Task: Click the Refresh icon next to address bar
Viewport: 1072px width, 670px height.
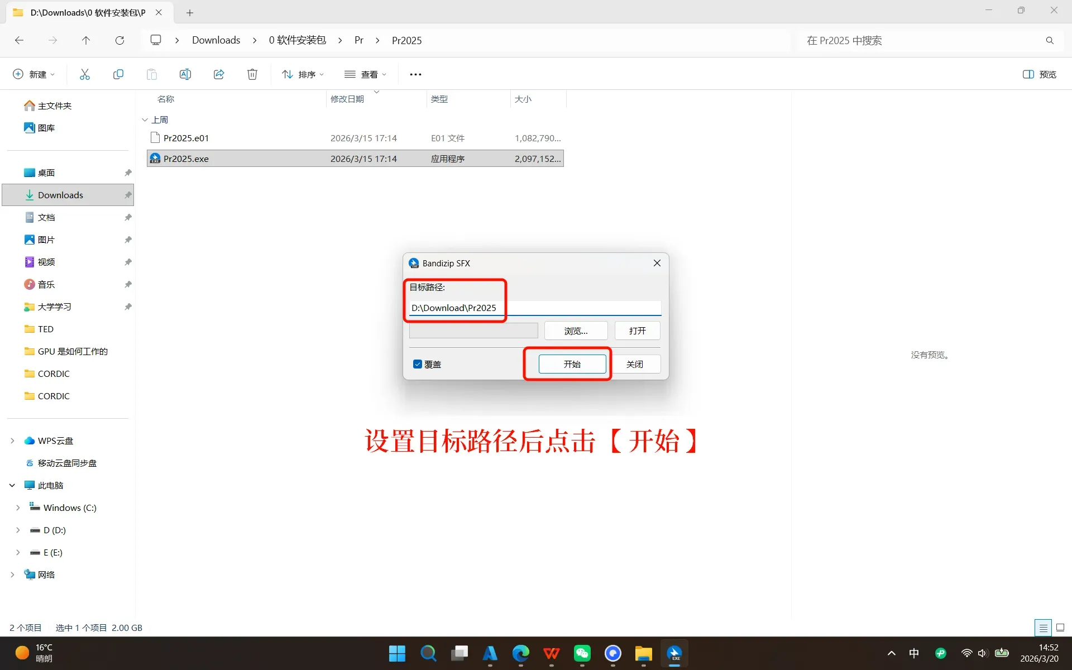Action: click(119, 40)
